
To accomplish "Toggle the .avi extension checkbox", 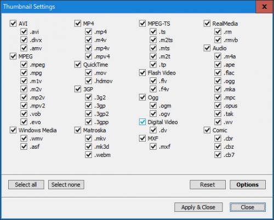I will coord(24,32).
